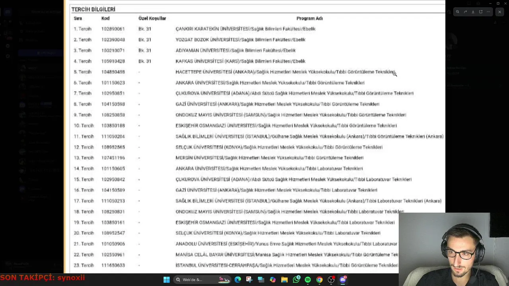Click the "Sıra" column header

point(78,18)
